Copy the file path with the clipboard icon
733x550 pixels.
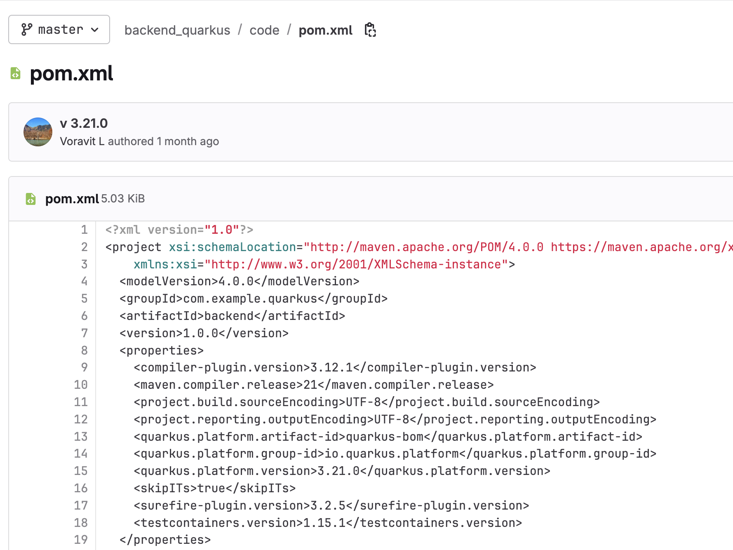pyautogui.click(x=370, y=30)
